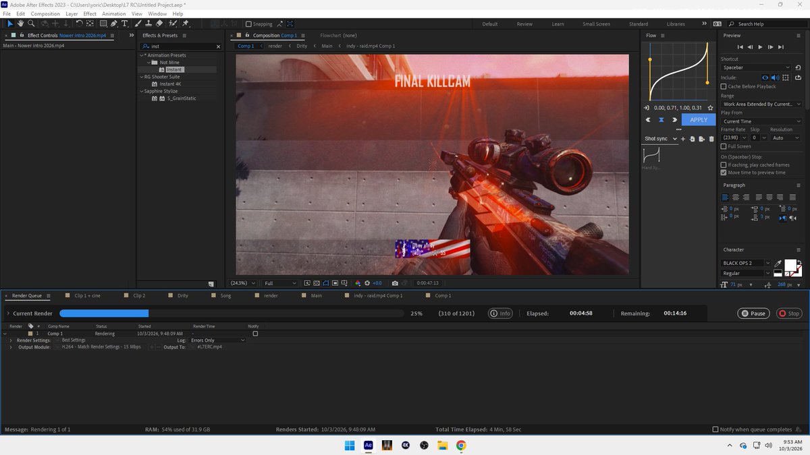This screenshot has width=810, height=455.
Task: Open the Shortcut Spacebar dropdown
Action: pos(756,67)
